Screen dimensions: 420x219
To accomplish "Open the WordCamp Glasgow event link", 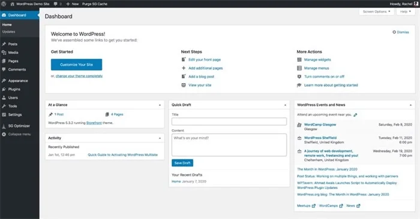I will click(x=320, y=124).
